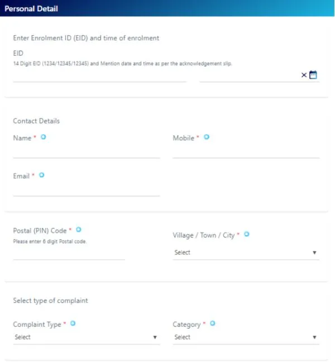Clear the enrolment date with X icon
335x362 pixels.
pos(304,75)
